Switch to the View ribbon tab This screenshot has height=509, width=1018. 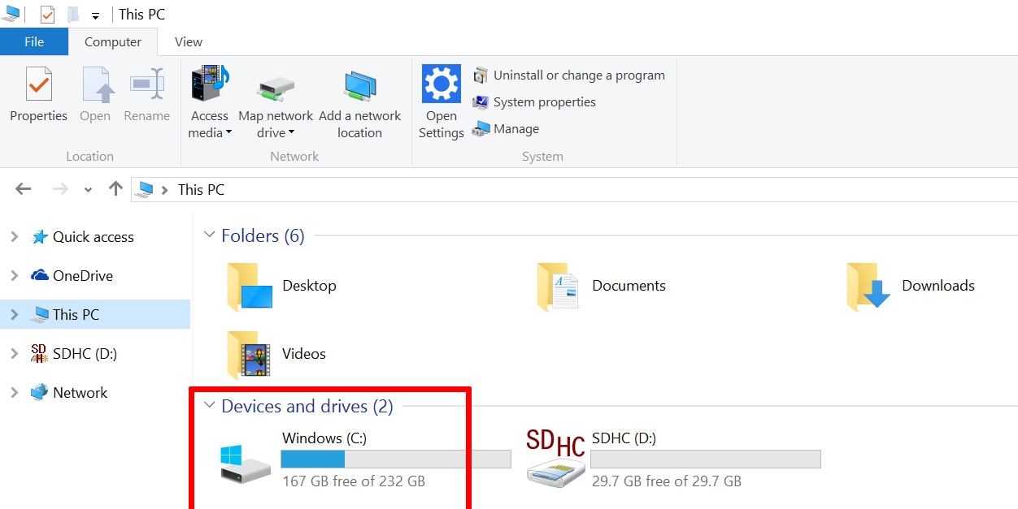(x=189, y=42)
